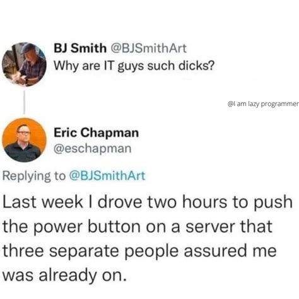Follow blue @BJSmithArt mention in reply line
This screenshot has width=299, height=299.
[107, 176]
